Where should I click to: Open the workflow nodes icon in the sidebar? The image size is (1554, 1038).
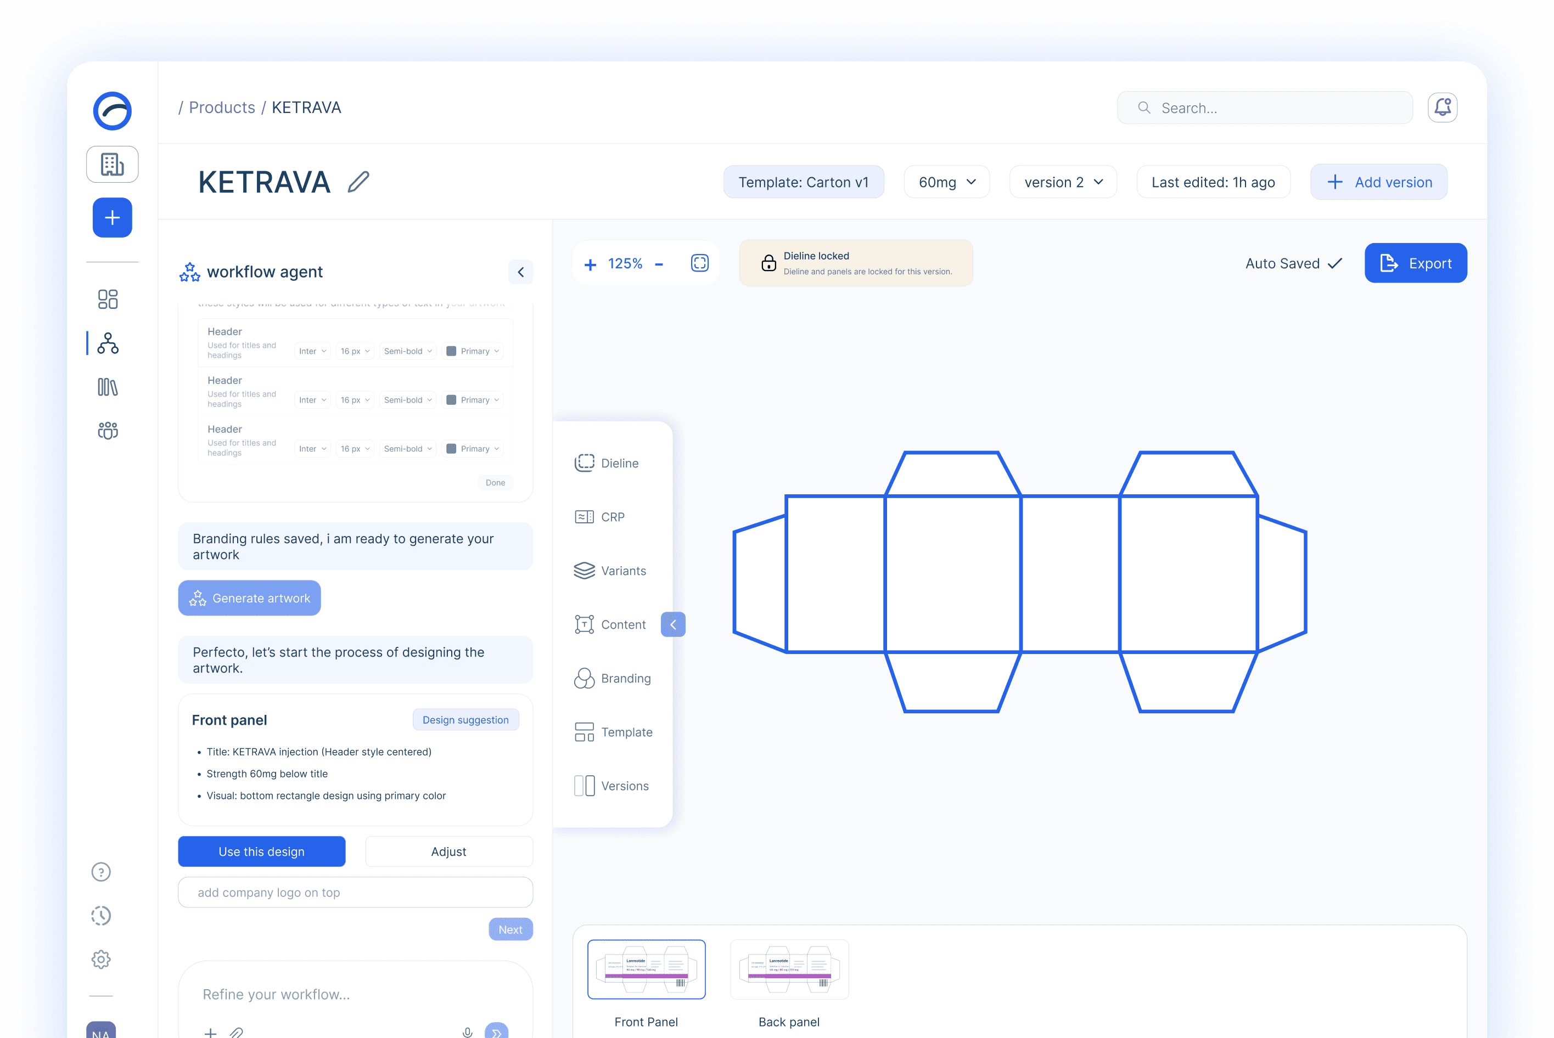[108, 343]
